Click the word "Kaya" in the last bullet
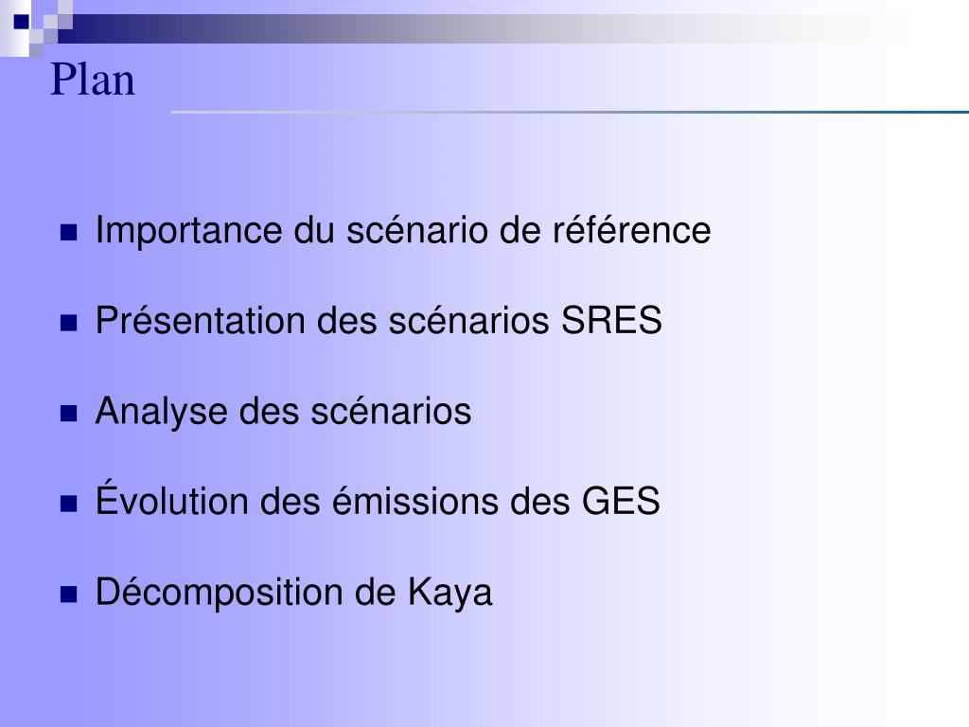Screen dimensions: 969x727 point(450,593)
